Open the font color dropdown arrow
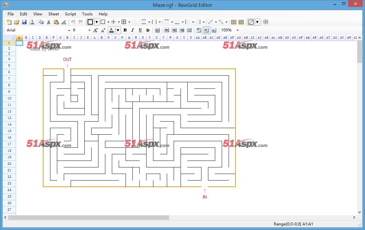This screenshot has height=230, width=365. (118, 30)
